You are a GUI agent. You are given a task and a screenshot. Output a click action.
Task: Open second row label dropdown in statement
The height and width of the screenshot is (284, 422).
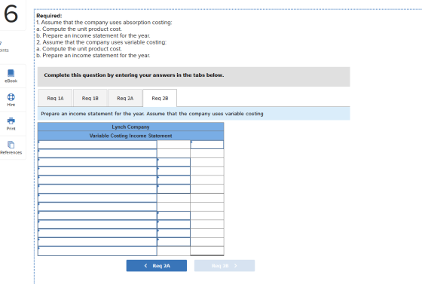(x=97, y=154)
